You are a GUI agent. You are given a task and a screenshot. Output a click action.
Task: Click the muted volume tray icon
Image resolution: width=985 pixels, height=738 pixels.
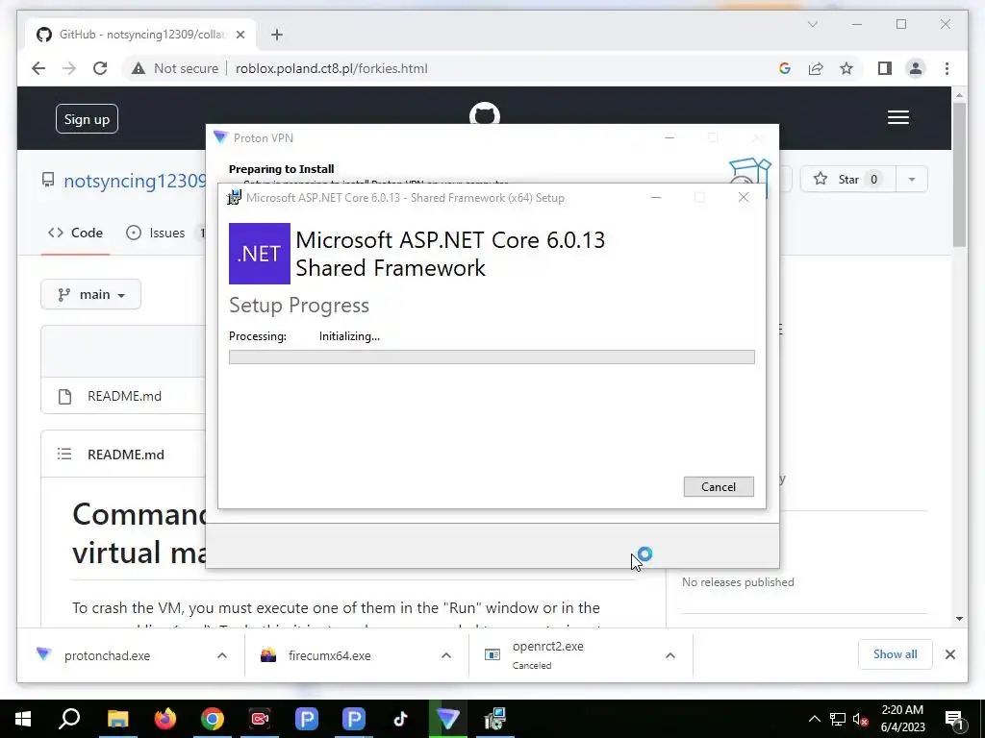tap(861, 719)
